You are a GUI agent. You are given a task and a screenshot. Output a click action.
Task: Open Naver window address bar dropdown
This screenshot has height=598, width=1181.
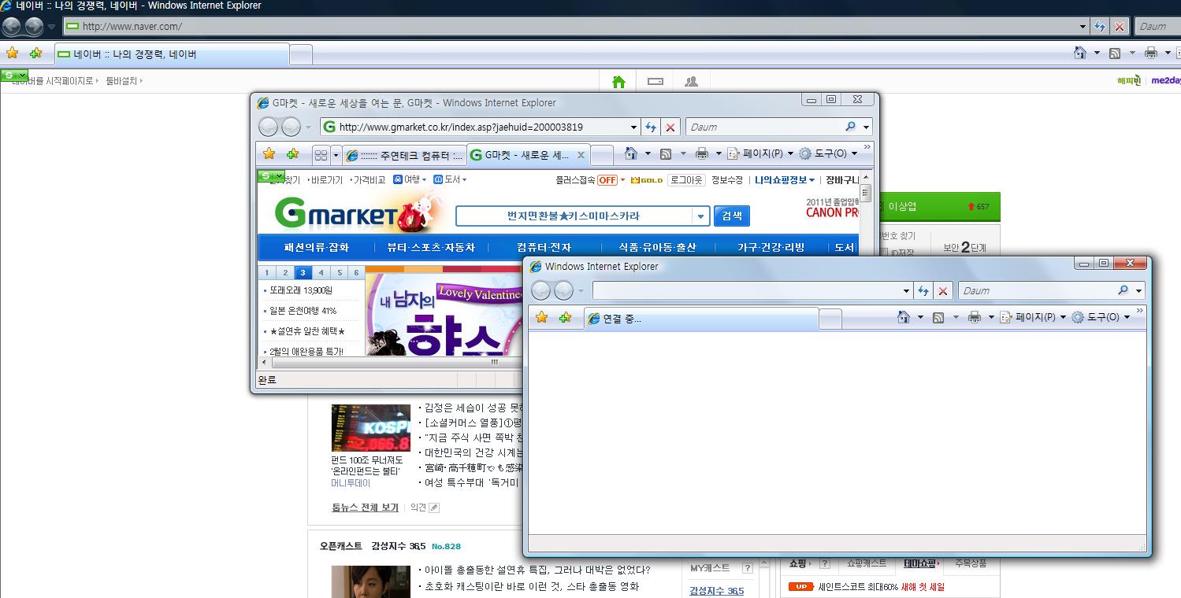pyautogui.click(x=1083, y=26)
